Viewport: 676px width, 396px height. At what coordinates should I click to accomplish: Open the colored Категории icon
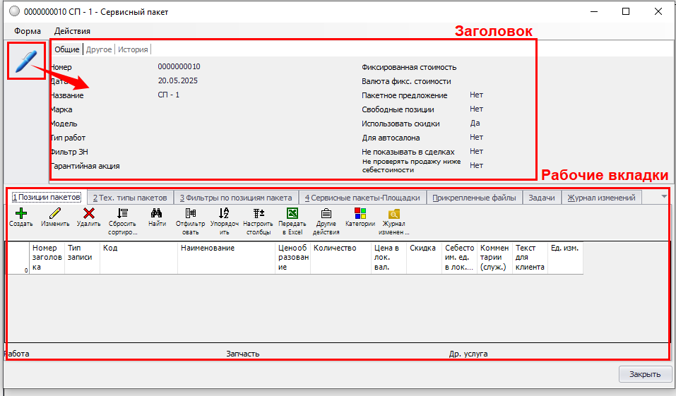point(360,213)
